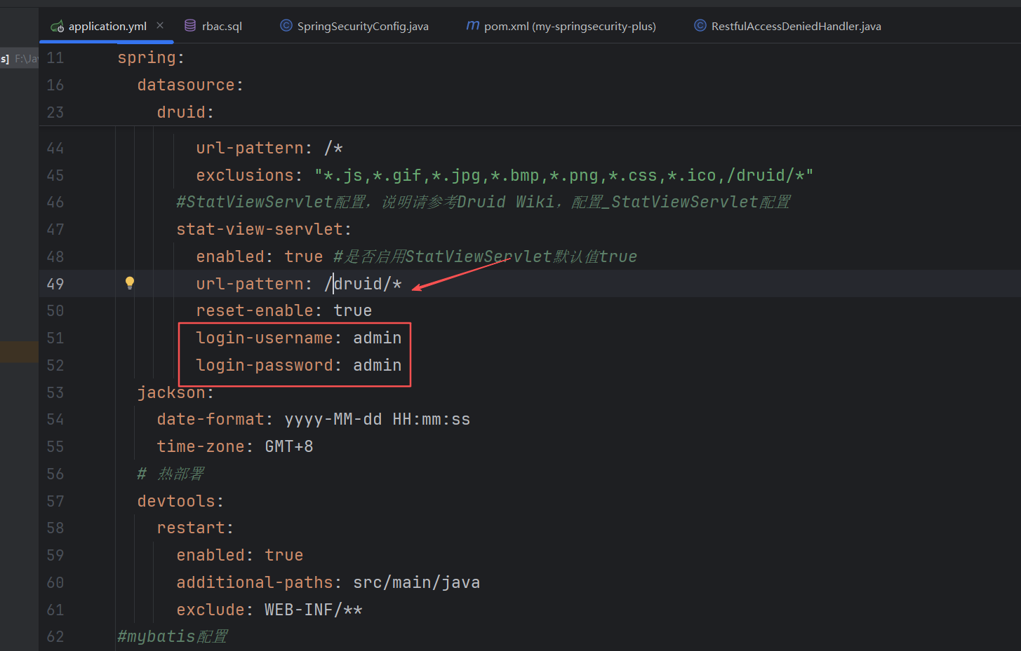Switch to the application.yml tab
This screenshot has height=651, width=1021.
click(107, 26)
